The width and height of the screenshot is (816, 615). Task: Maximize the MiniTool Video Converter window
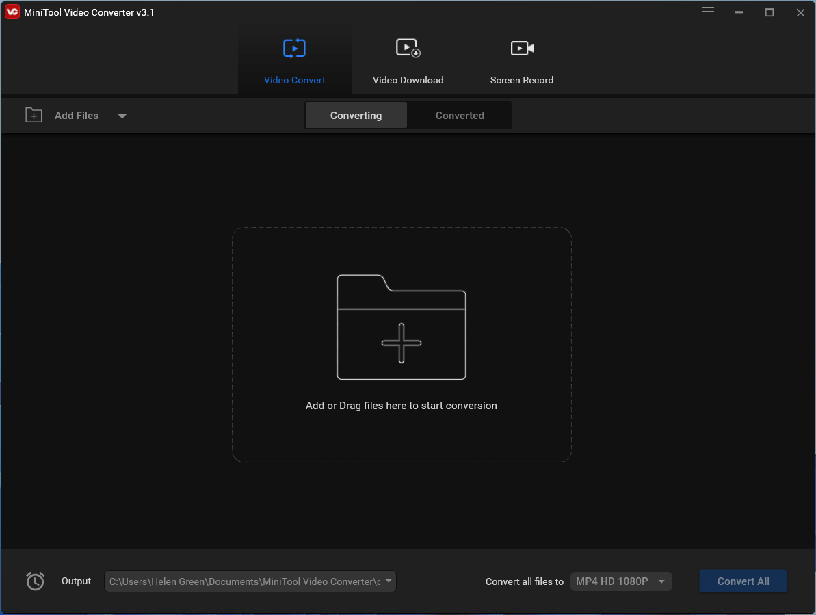tap(769, 12)
